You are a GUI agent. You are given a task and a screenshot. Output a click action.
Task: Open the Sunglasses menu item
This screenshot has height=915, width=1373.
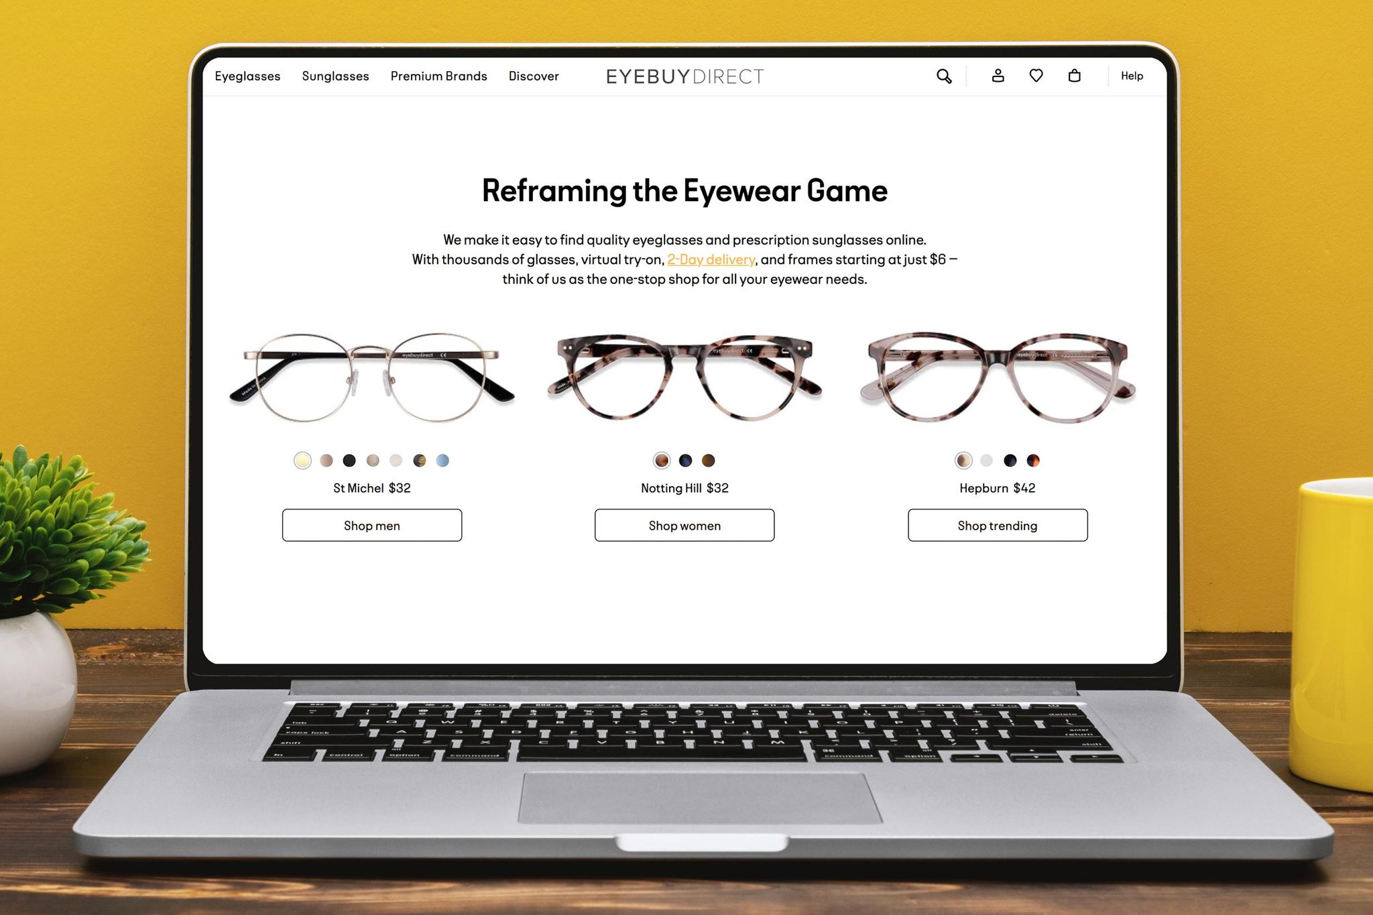coord(335,76)
